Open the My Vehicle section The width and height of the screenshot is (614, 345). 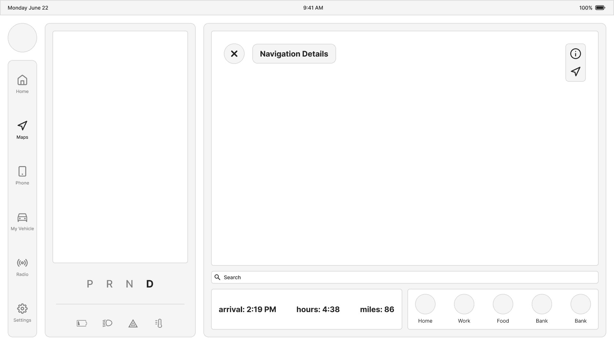pos(22,221)
